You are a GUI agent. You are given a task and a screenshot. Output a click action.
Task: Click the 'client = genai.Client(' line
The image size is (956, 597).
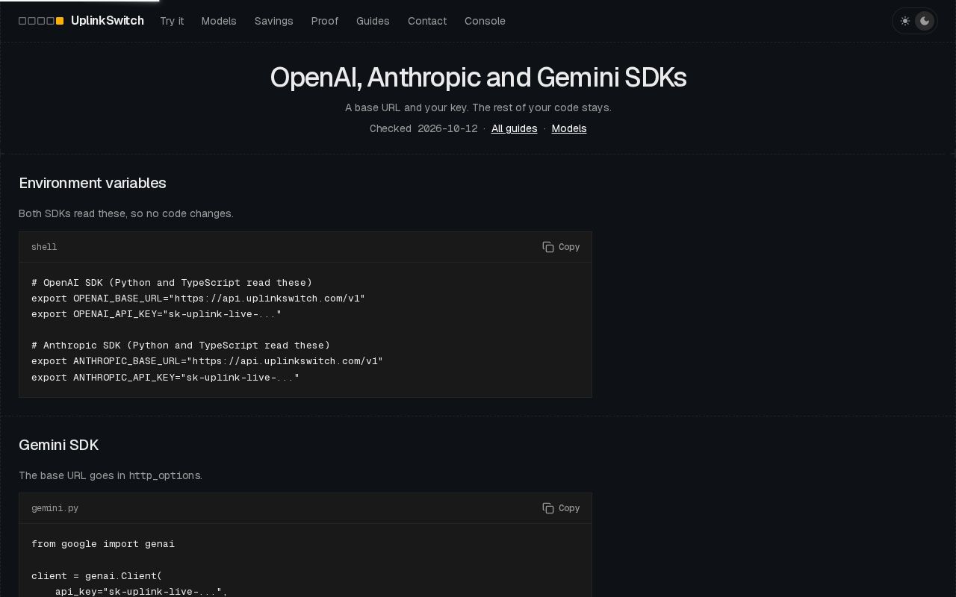coord(96,576)
